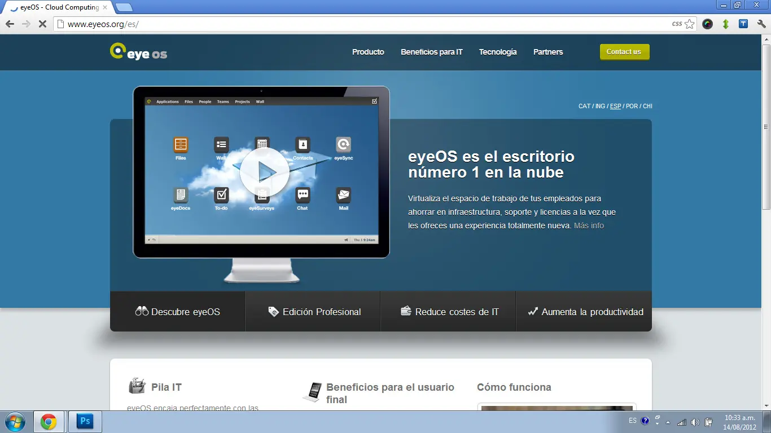Click the vertical scrollbar thumb
Viewport: 771px width, 433px height.
tap(766, 127)
